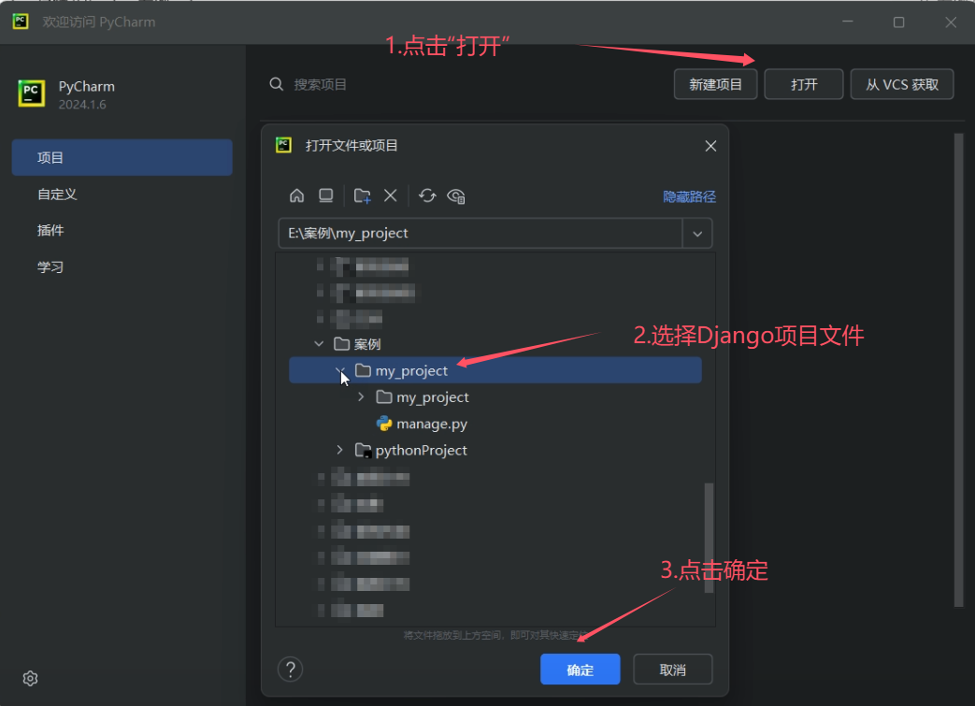Viewport: 975px width, 706px height.
Task: Click the selected my_project folder icon
Action: [363, 370]
